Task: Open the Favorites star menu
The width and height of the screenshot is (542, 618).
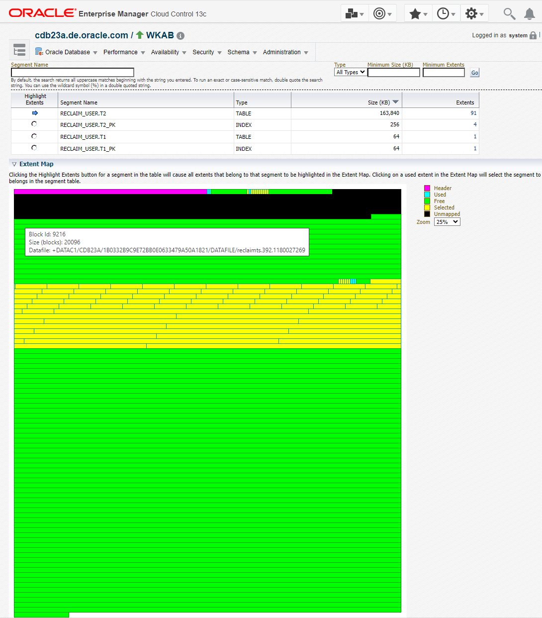Action: click(x=418, y=13)
